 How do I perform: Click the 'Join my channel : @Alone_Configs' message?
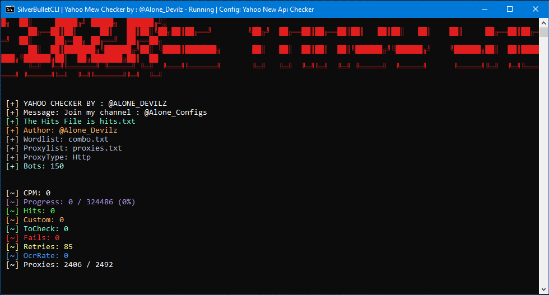[135, 113]
